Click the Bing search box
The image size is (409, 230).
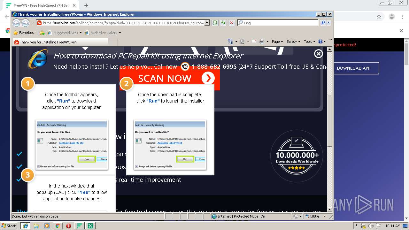(278, 23)
